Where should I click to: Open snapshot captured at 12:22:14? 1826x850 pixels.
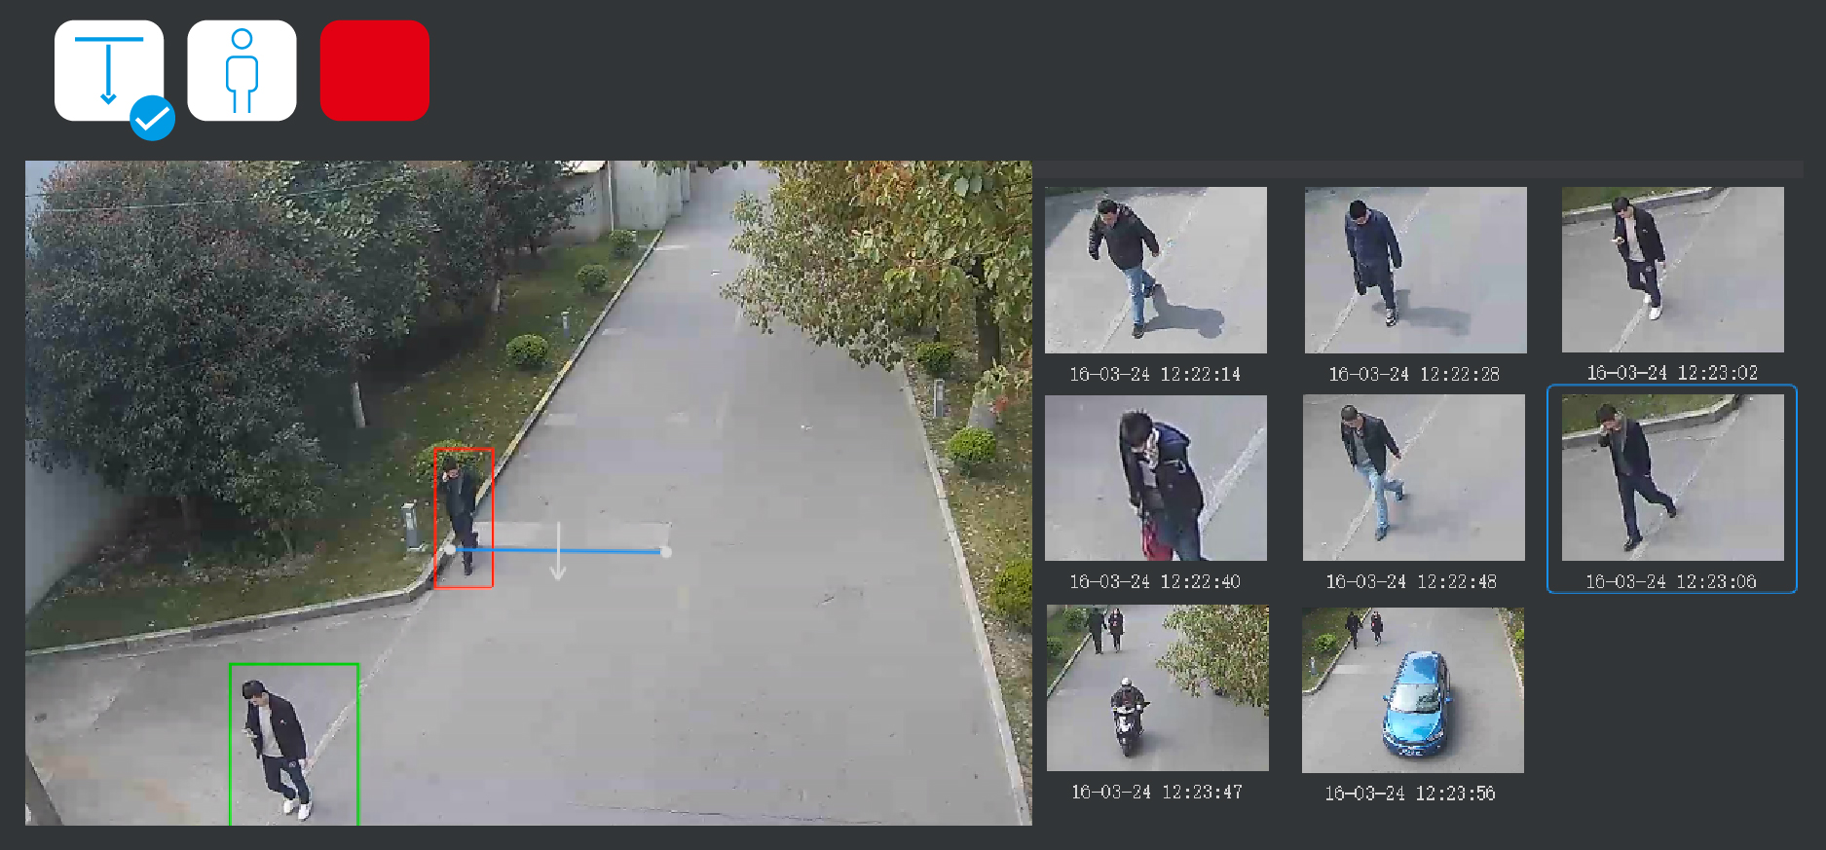tap(1156, 270)
